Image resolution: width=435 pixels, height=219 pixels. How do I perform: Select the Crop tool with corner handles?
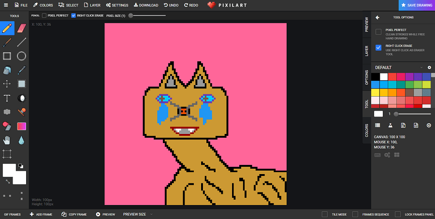7,154
